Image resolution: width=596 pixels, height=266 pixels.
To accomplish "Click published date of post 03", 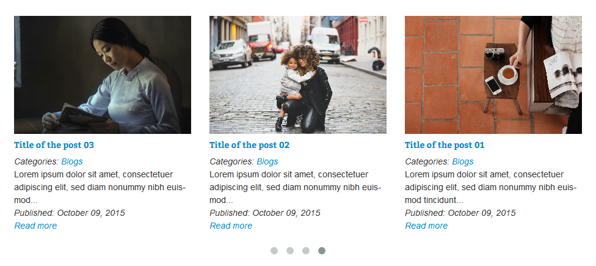I will pyautogui.click(x=69, y=213).
